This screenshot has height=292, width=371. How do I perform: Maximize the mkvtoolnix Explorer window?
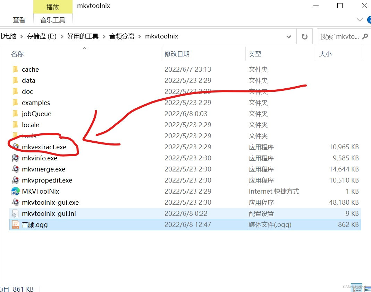[x=340, y=6]
